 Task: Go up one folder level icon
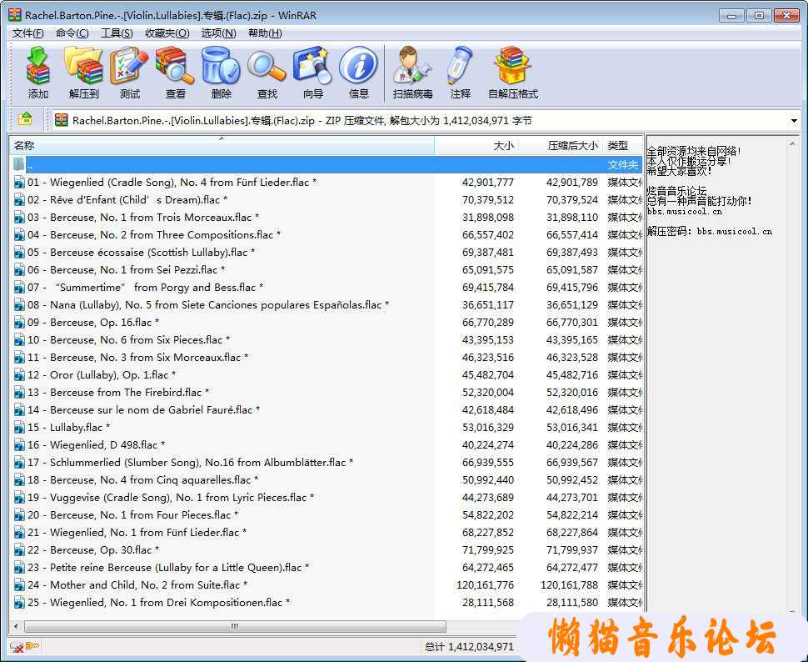25,120
